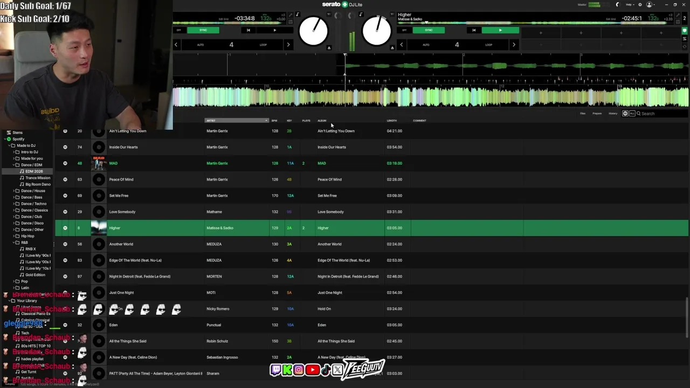Collapse the R&B folder

pyautogui.click(x=14, y=242)
